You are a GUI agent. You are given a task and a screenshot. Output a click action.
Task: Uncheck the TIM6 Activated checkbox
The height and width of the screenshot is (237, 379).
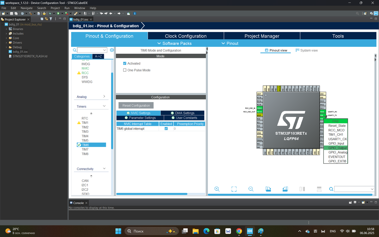[125, 64]
